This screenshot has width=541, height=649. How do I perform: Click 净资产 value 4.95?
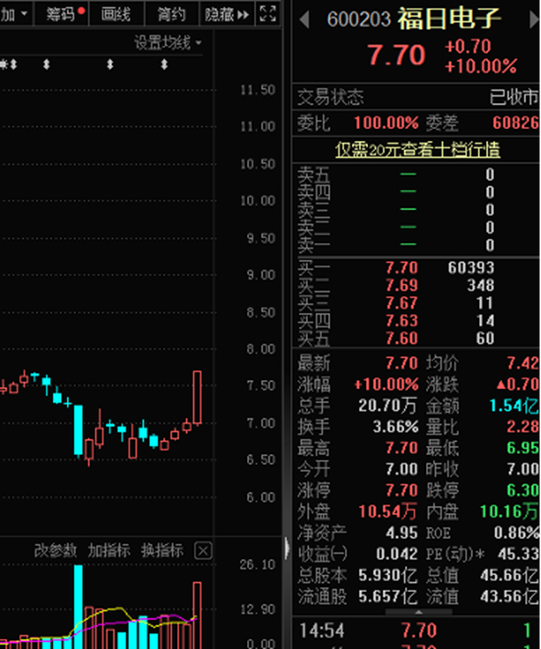tap(401, 533)
